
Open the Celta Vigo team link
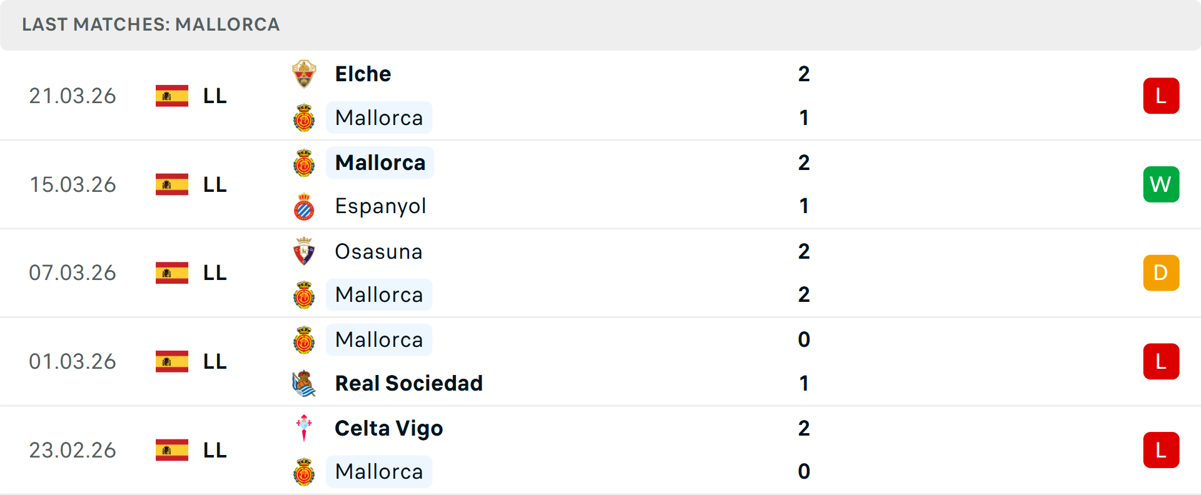click(x=388, y=428)
